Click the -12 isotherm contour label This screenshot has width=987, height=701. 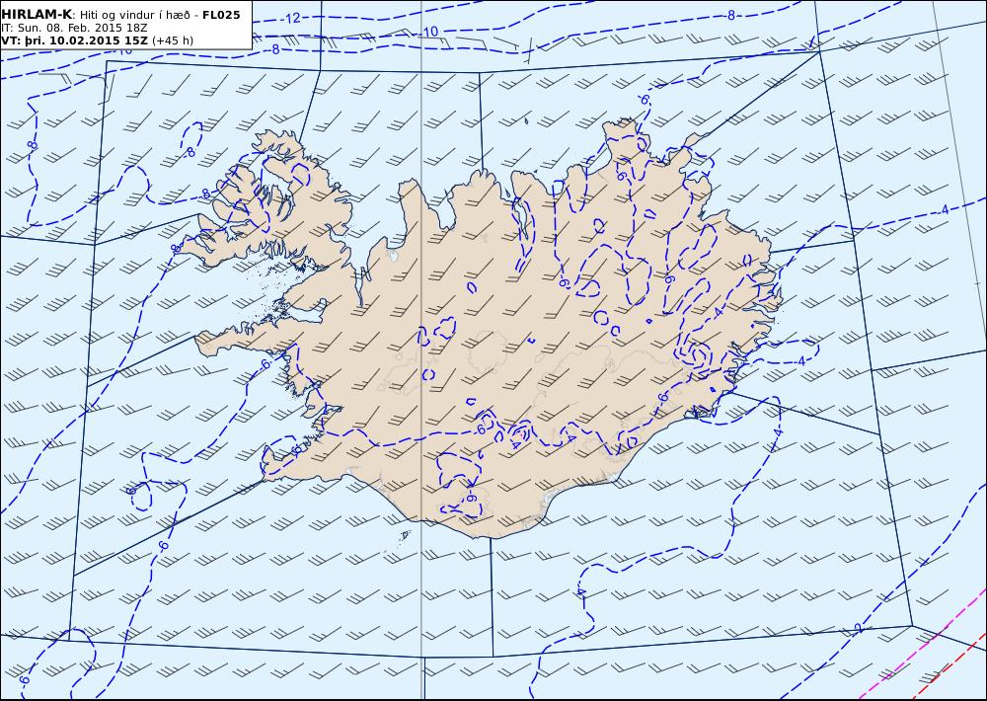pyautogui.click(x=291, y=19)
